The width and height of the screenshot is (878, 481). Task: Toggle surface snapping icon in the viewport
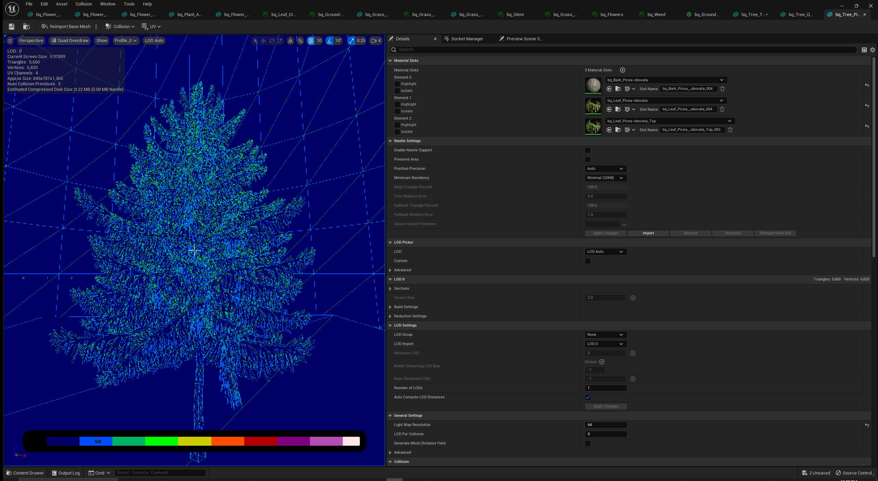300,41
